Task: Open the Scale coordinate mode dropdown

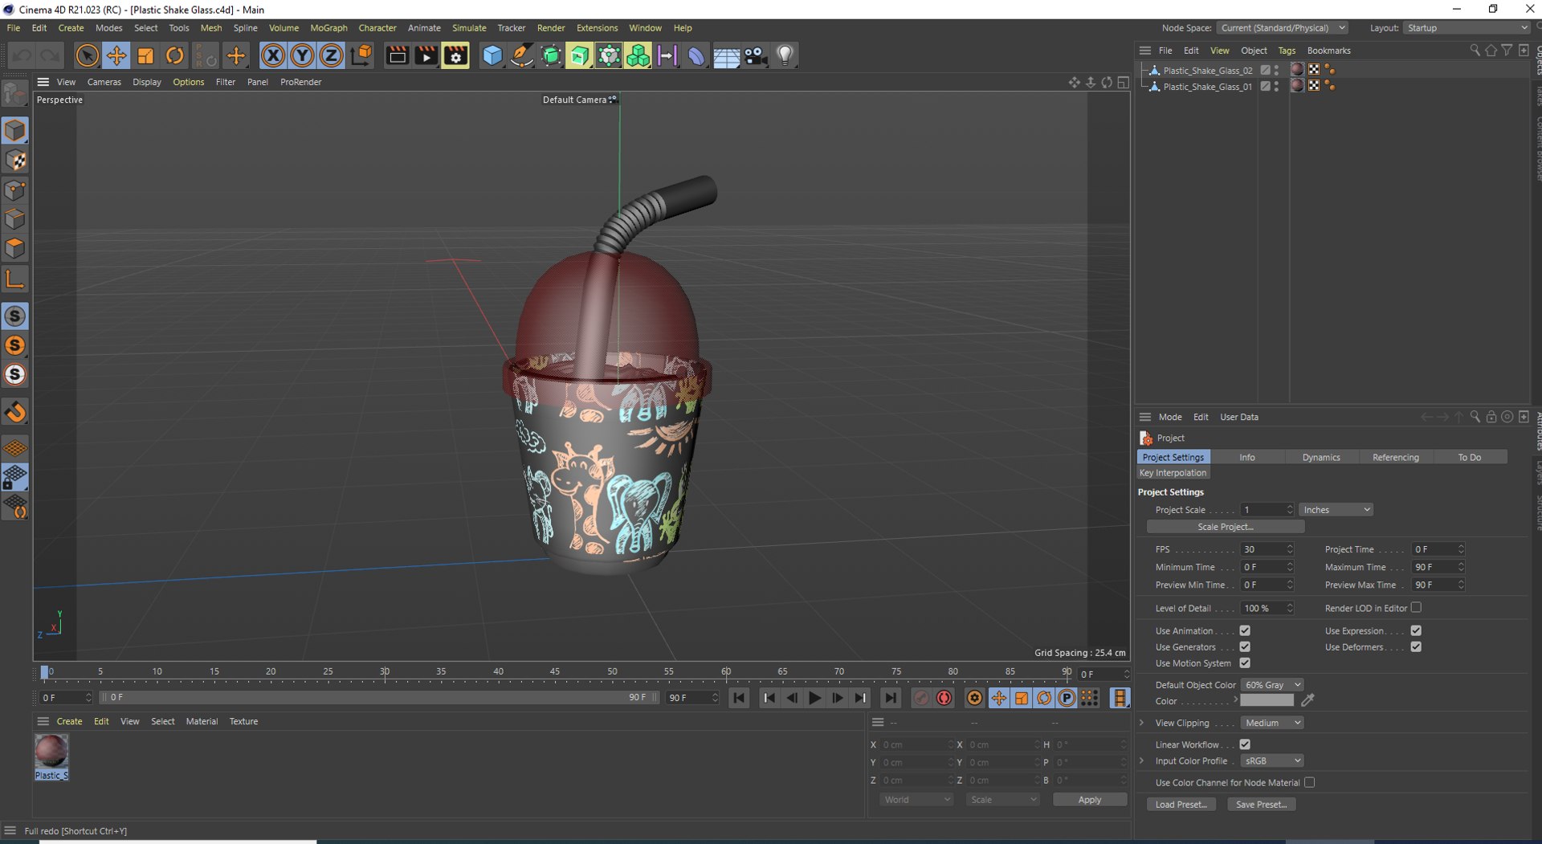Action: click(x=1002, y=800)
